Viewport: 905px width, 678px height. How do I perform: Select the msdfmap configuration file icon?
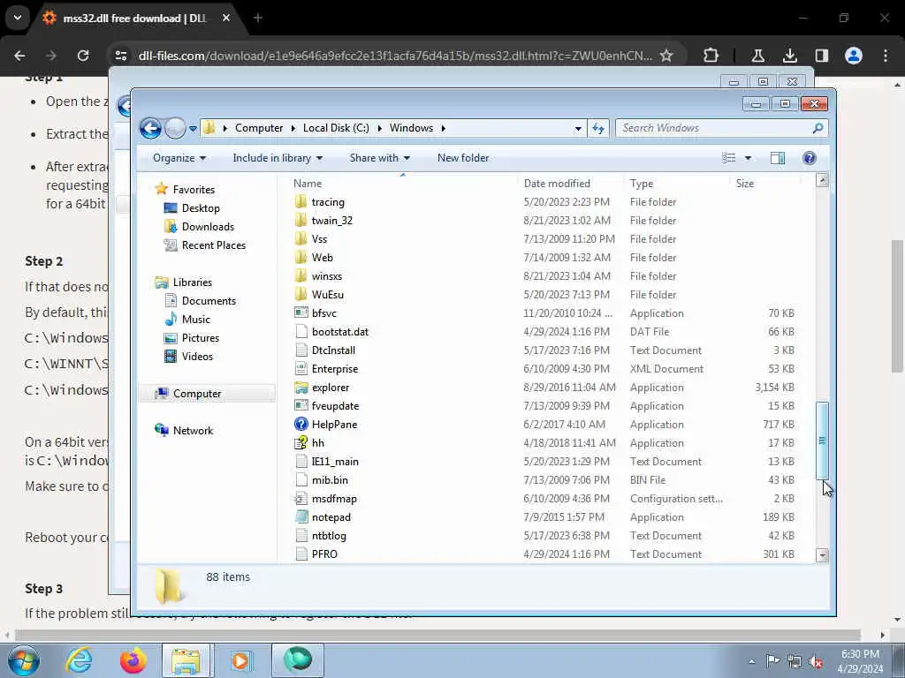point(300,499)
